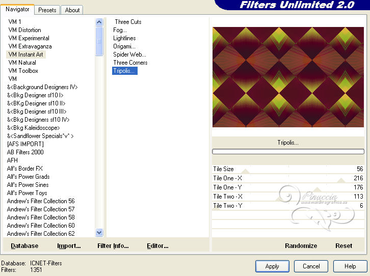Select Andrew's Filter Collection 62
The image size is (370, 276).
click(41, 234)
